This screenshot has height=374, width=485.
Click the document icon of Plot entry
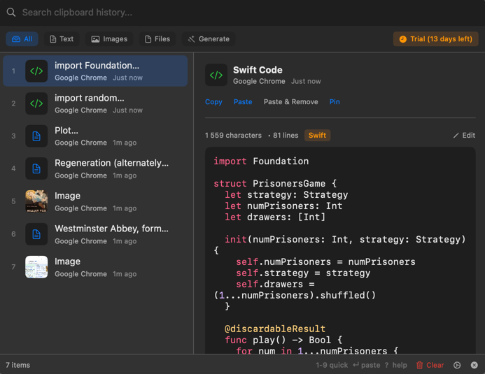pos(36,136)
